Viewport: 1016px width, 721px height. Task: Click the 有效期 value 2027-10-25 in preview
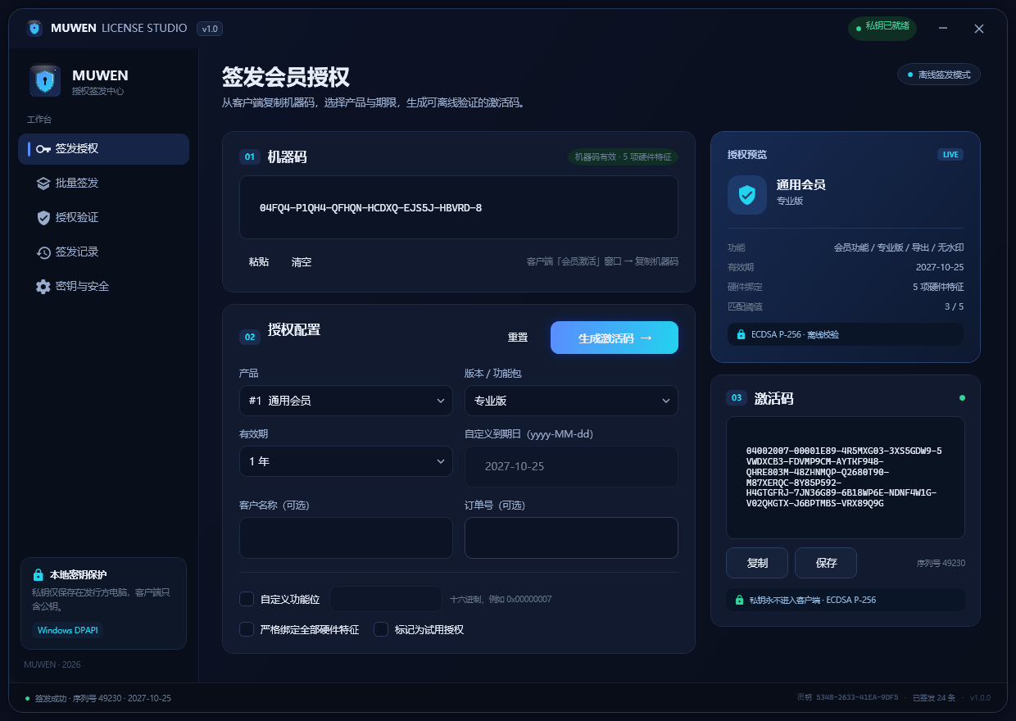click(x=940, y=267)
